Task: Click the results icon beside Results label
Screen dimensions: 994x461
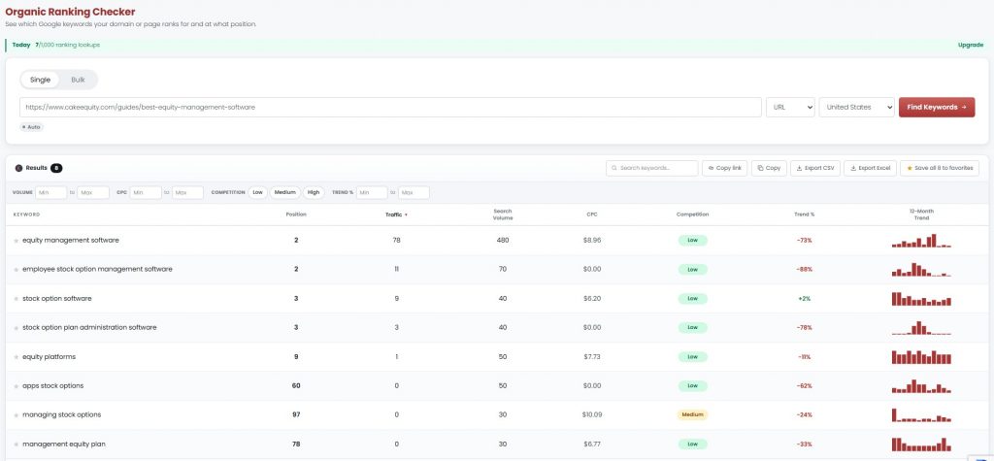Action: point(18,168)
